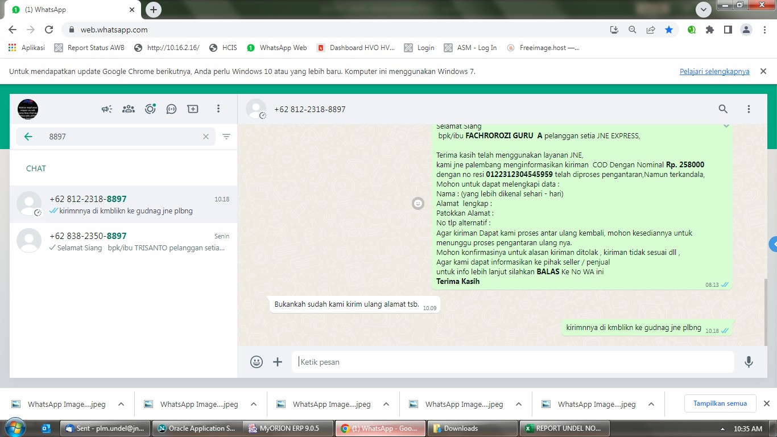The width and height of the screenshot is (777, 437).
Task: Start a new chat icon
Action: [x=193, y=109]
